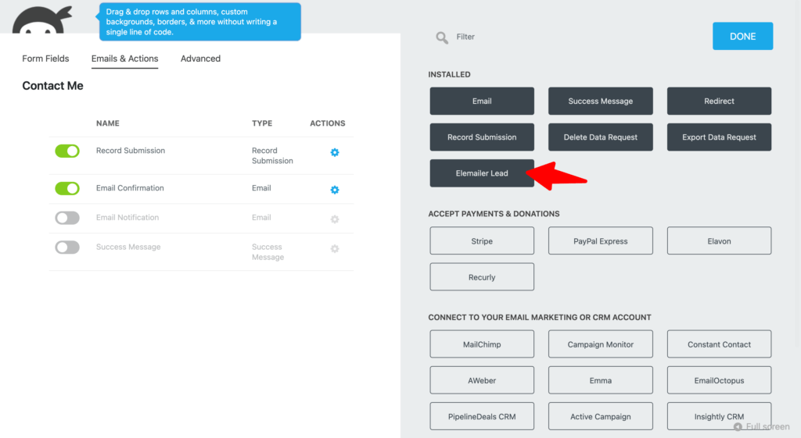Select the AWeber integration
The image size is (801, 438).
click(x=482, y=380)
